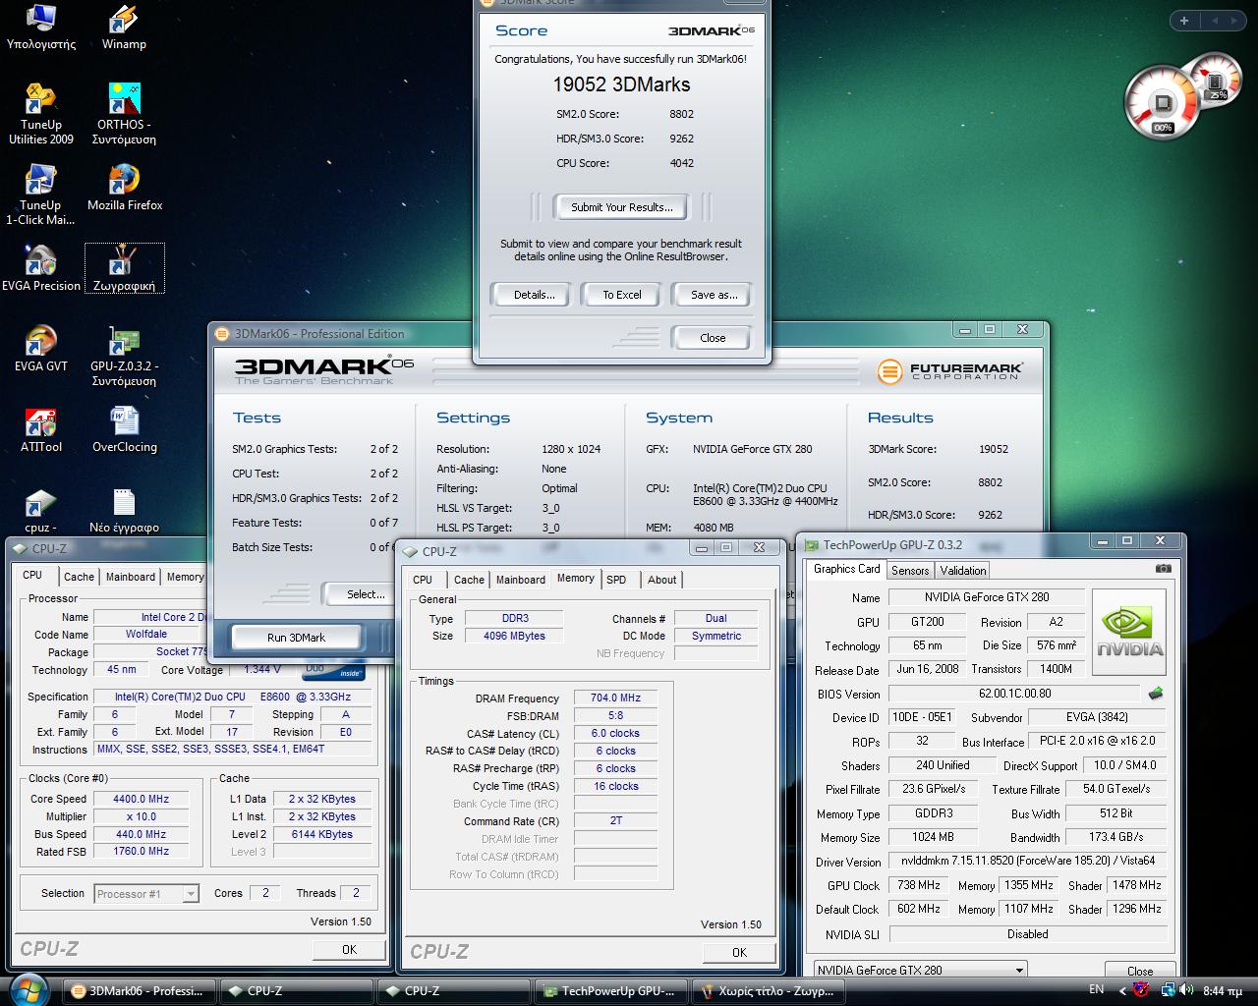Click the FSB:DRAM value 5:8
Screen dimensions: 1258x1006
[615, 716]
